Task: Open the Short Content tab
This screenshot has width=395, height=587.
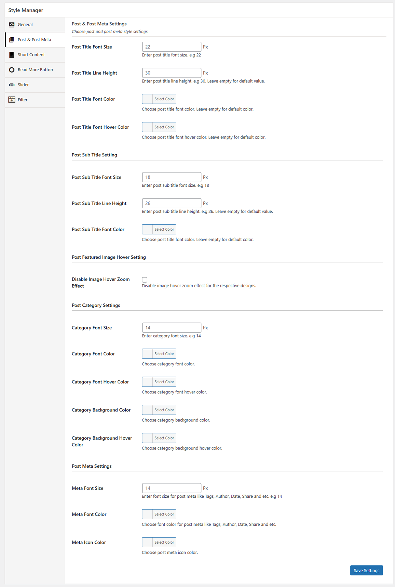Action: pyautogui.click(x=31, y=55)
